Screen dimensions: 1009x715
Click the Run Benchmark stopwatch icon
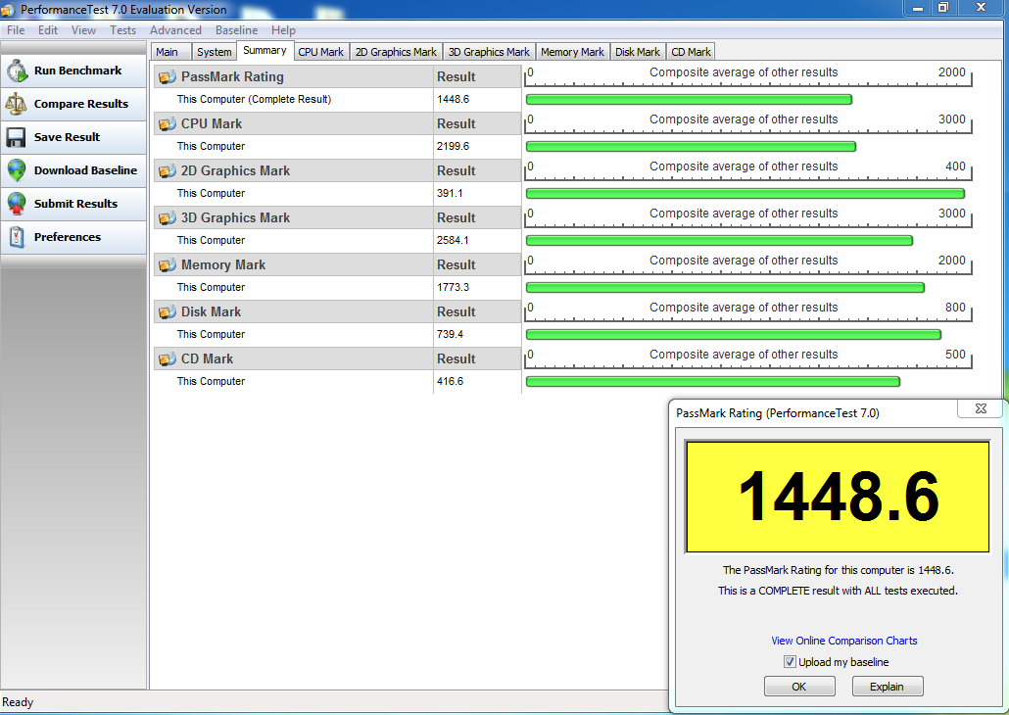(x=17, y=71)
